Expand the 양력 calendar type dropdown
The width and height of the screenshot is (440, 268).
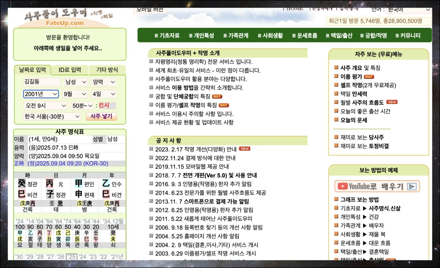(103, 82)
